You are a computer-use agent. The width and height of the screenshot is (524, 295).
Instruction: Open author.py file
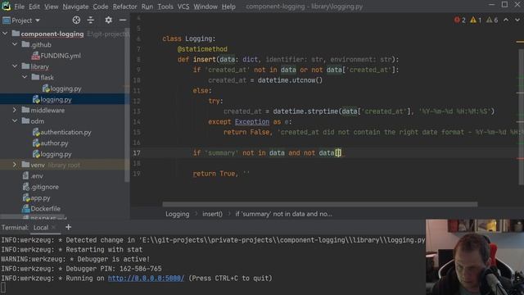pyautogui.click(x=51, y=143)
